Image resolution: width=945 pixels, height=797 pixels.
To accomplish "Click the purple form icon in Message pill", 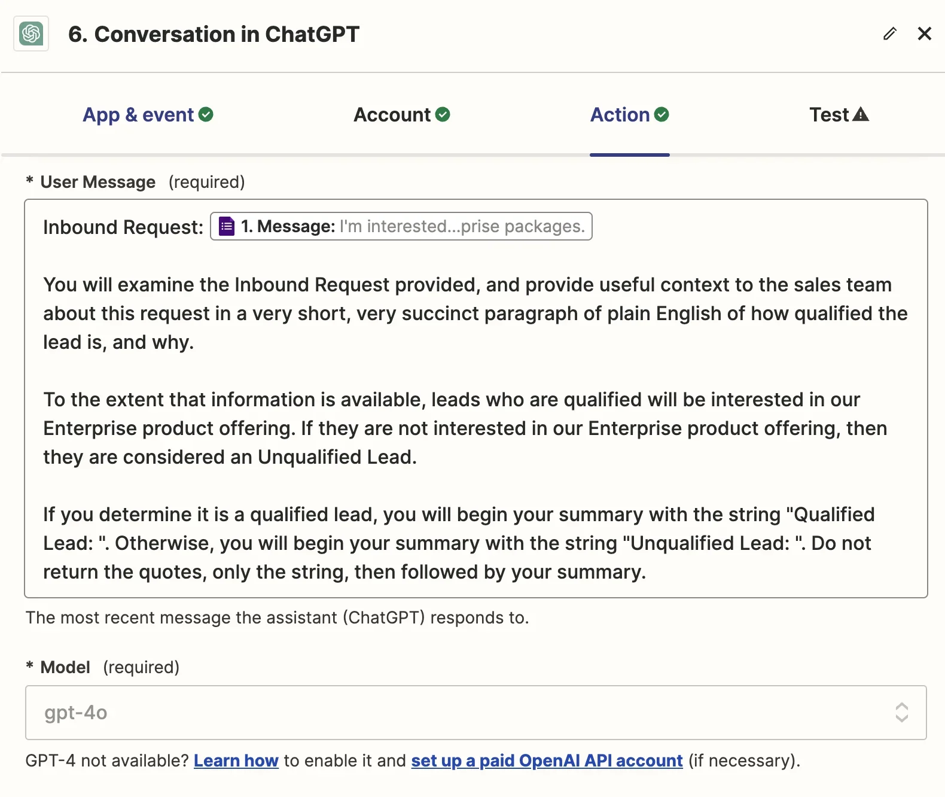I will (x=227, y=226).
